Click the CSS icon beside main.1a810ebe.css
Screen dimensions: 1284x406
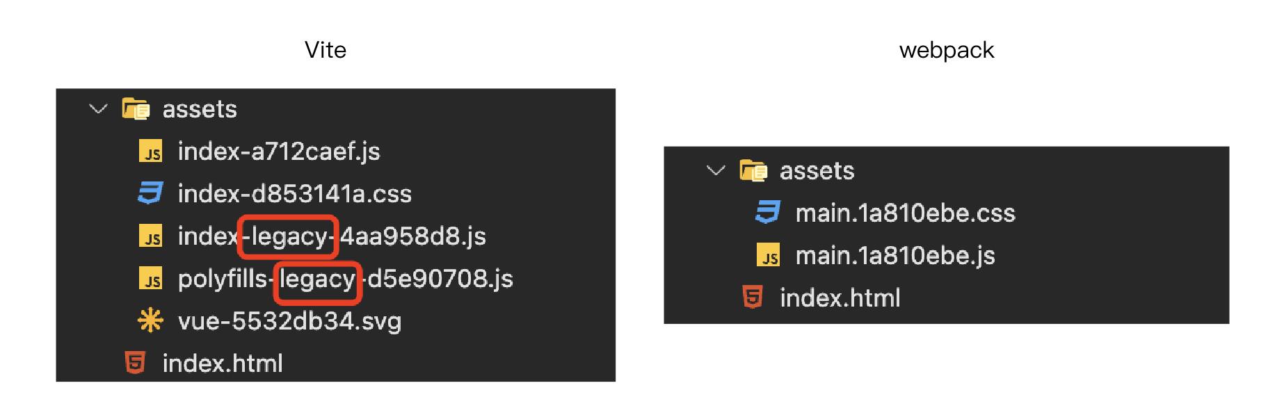click(x=768, y=213)
